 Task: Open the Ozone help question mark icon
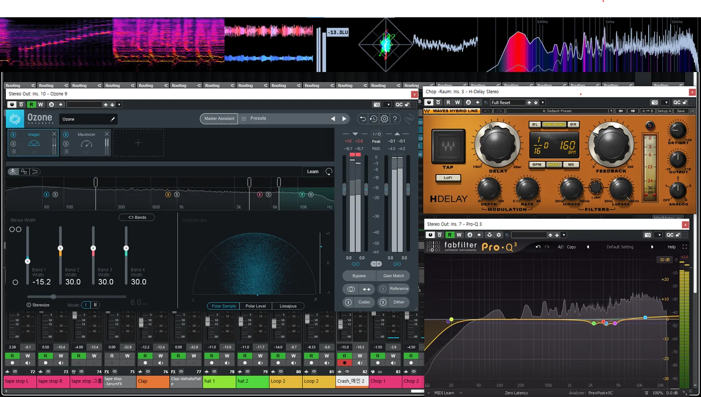tap(395, 119)
